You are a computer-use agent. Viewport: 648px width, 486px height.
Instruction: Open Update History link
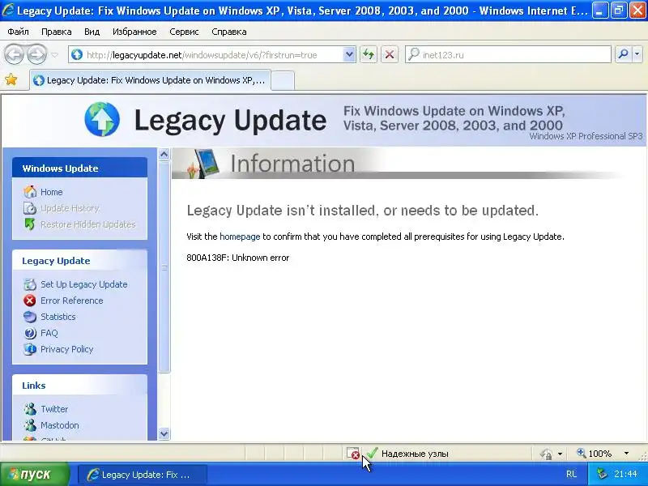70,208
